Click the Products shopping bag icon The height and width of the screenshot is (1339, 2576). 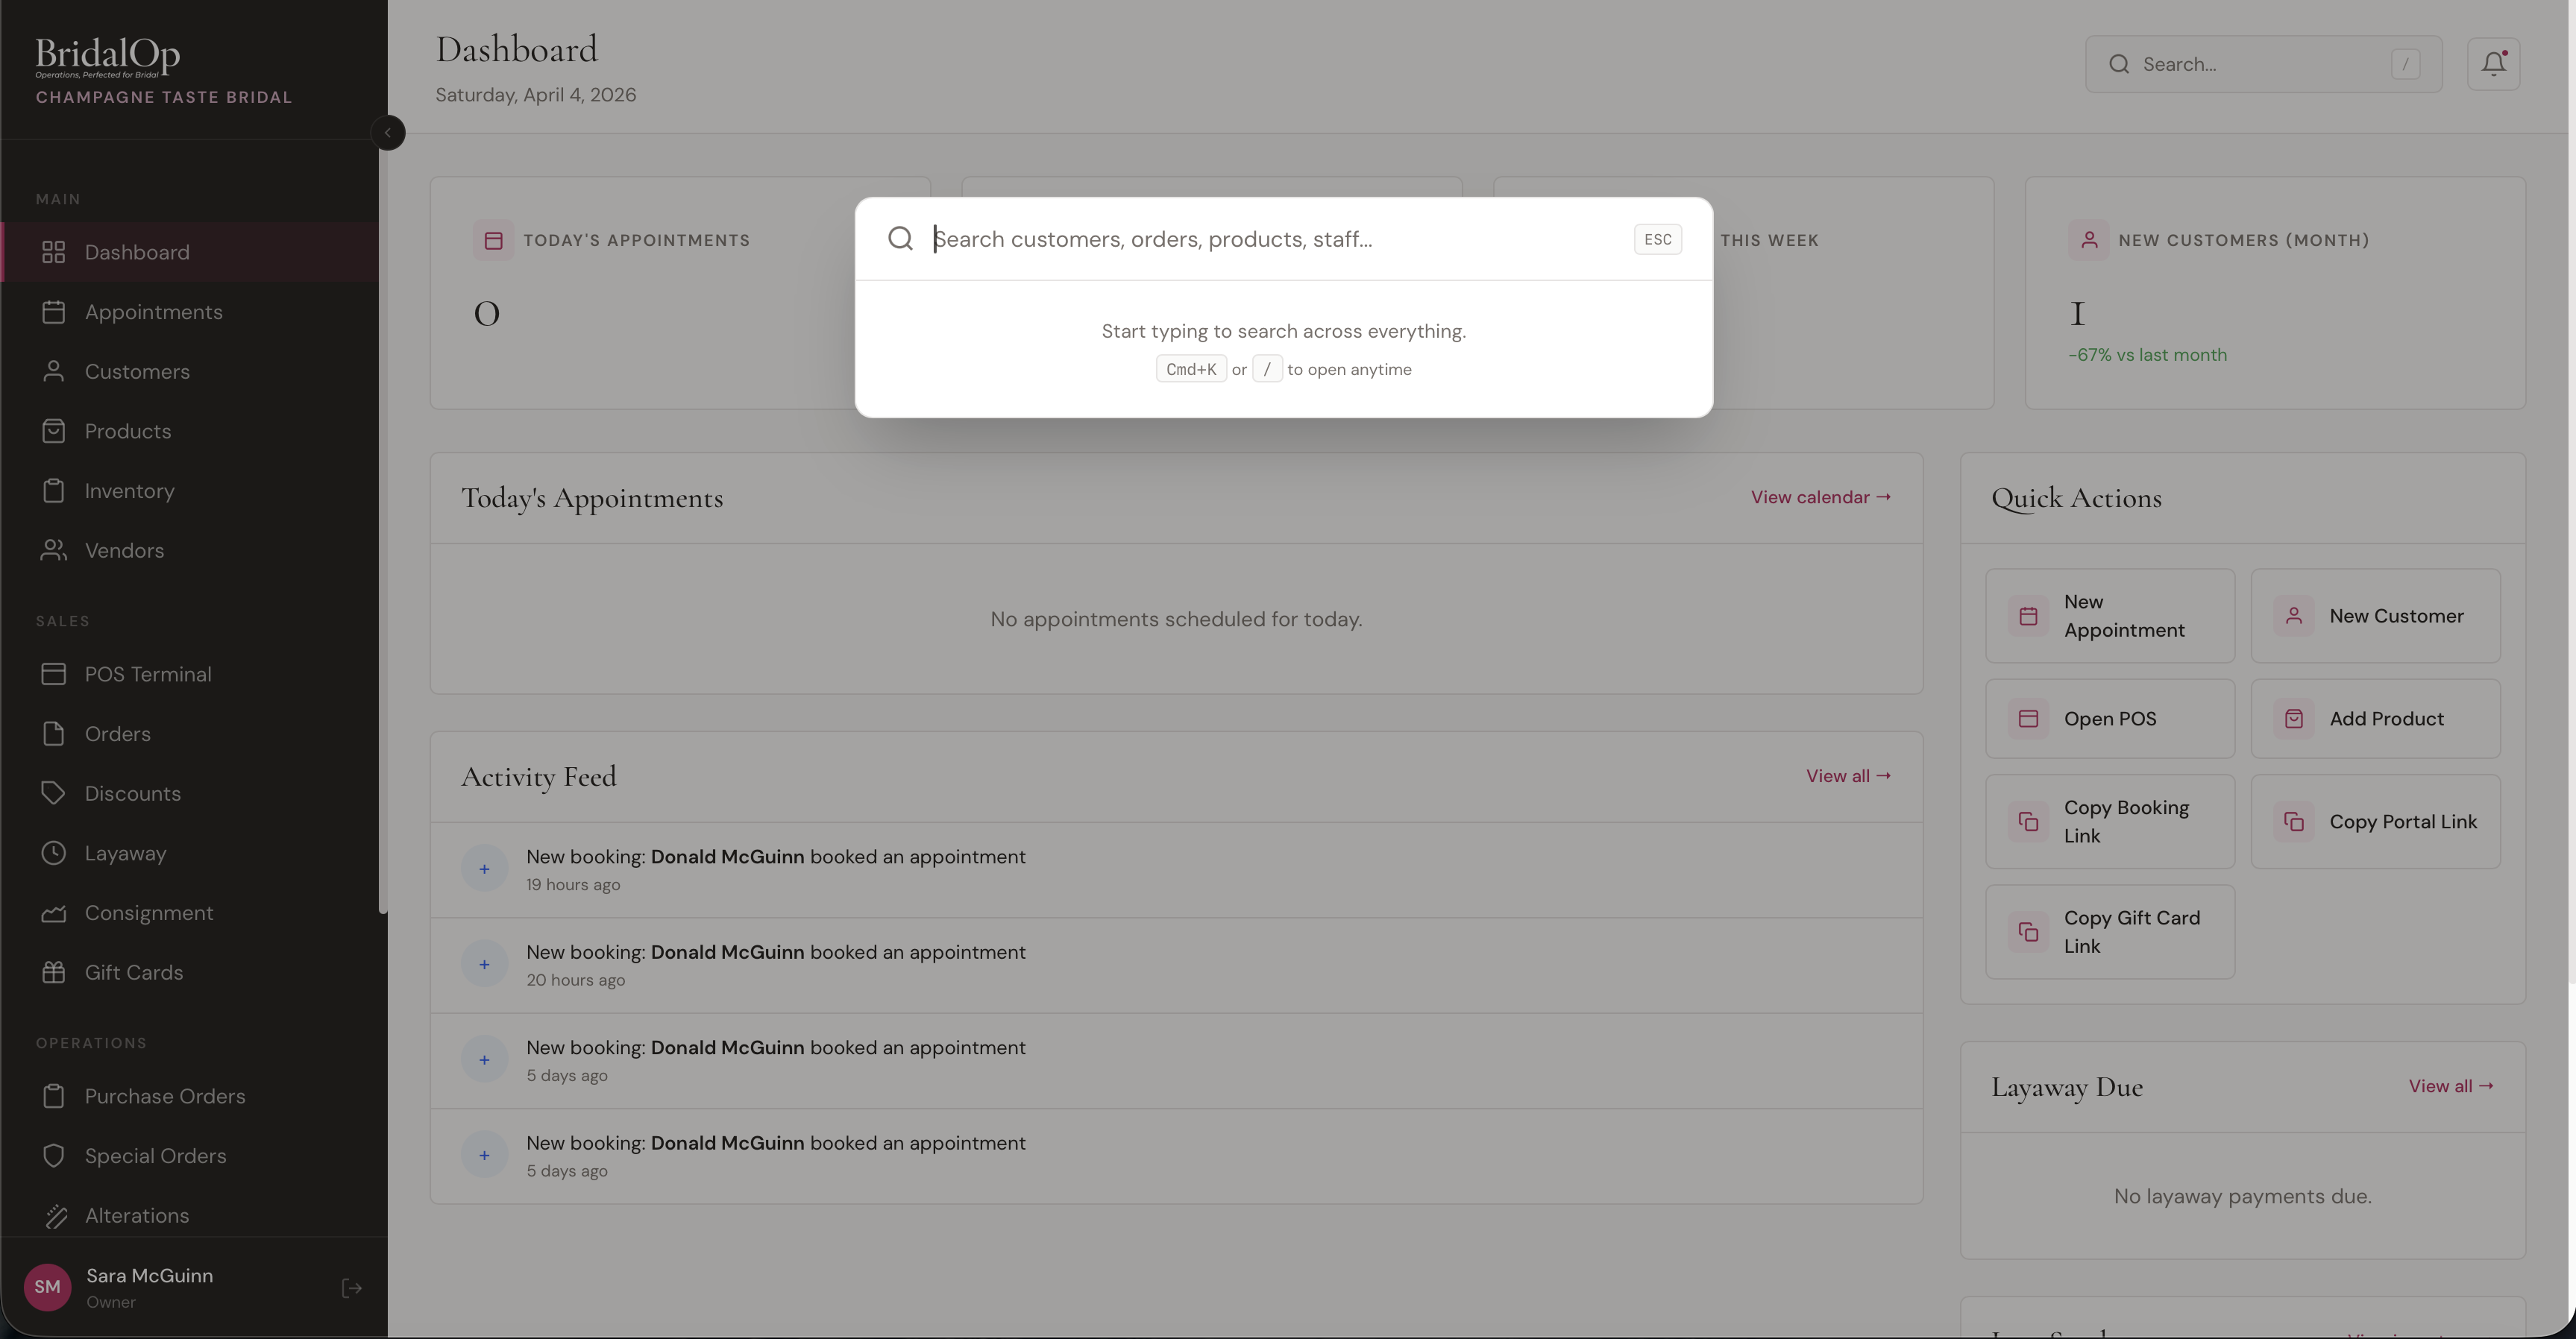tap(55, 430)
